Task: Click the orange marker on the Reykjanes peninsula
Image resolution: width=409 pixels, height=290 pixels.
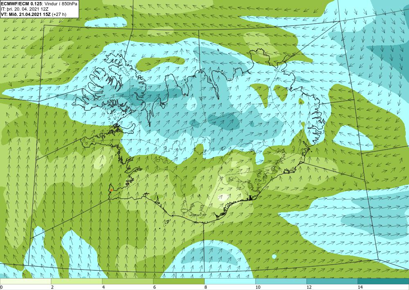Action: (x=111, y=189)
